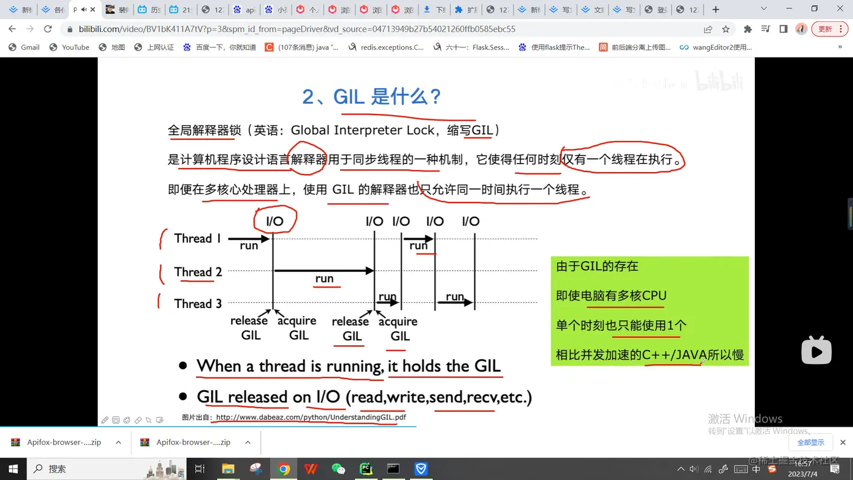Open the Chrome extensions puzzle icon
This screenshot has width=853, height=480.
[748, 29]
